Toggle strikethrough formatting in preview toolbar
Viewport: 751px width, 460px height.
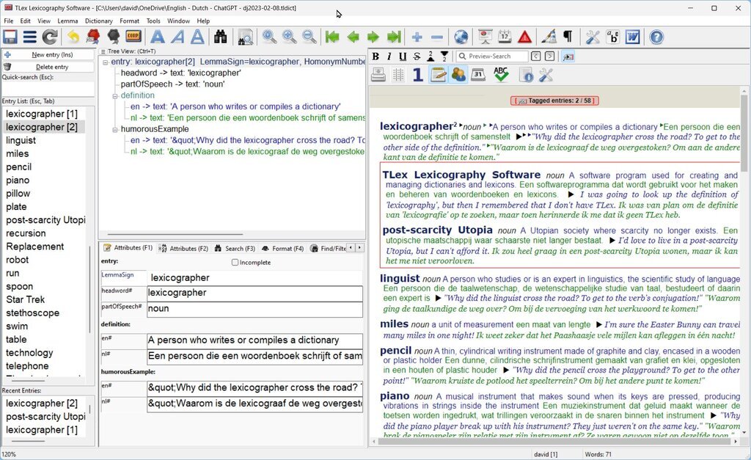click(417, 56)
